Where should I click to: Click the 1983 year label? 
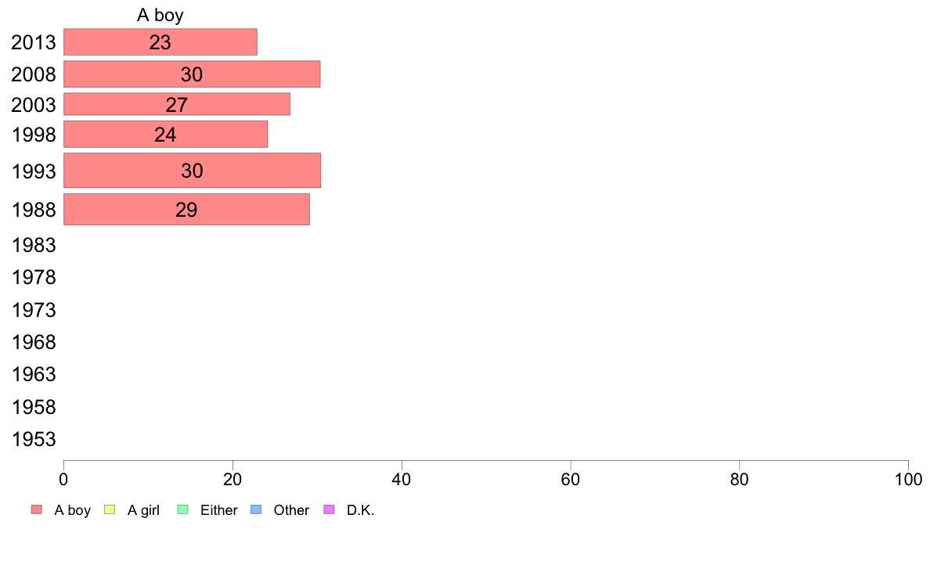tap(34, 245)
